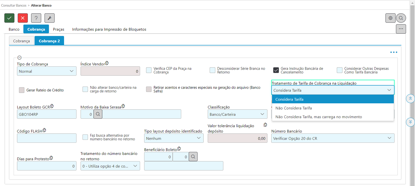This screenshot has width=415, height=186.
Task: Open help with the question mark button
Action: pyautogui.click(x=36, y=18)
